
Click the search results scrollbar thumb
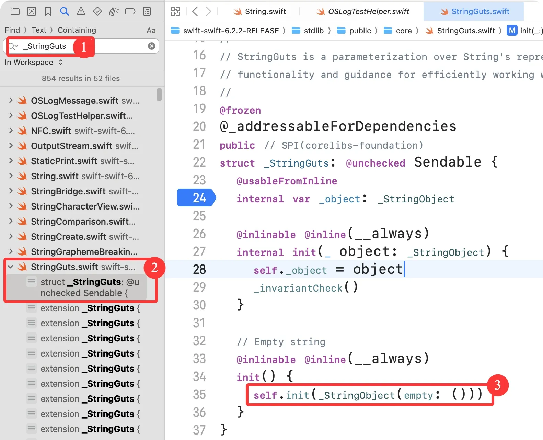[159, 94]
